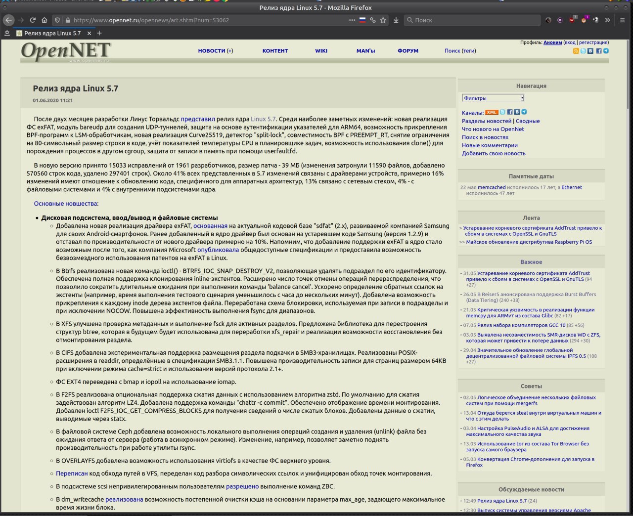The image size is (633, 516).
Task: Open the Twitter icon in page header
Action: (x=583, y=51)
